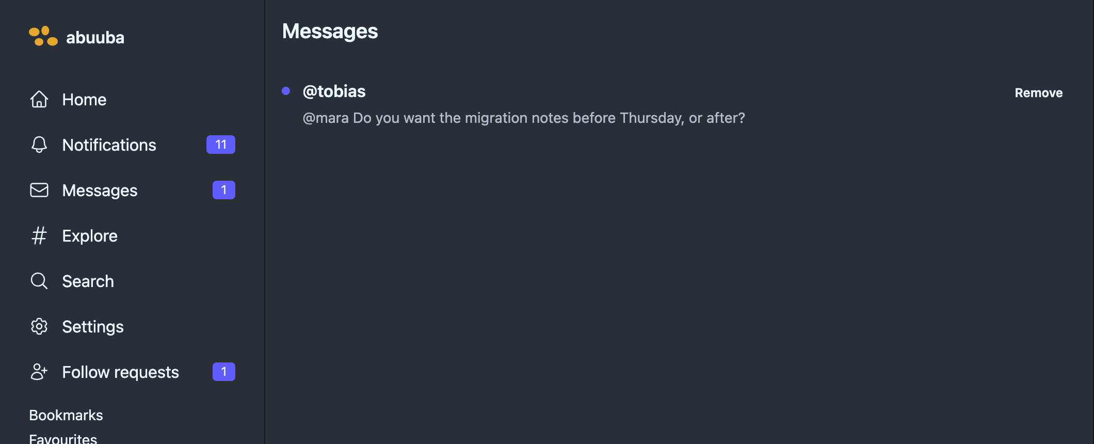The height and width of the screenshot is (444, 1094).
Task: Click the unread dot beside @tobias
Action: (x=286, y=91)
